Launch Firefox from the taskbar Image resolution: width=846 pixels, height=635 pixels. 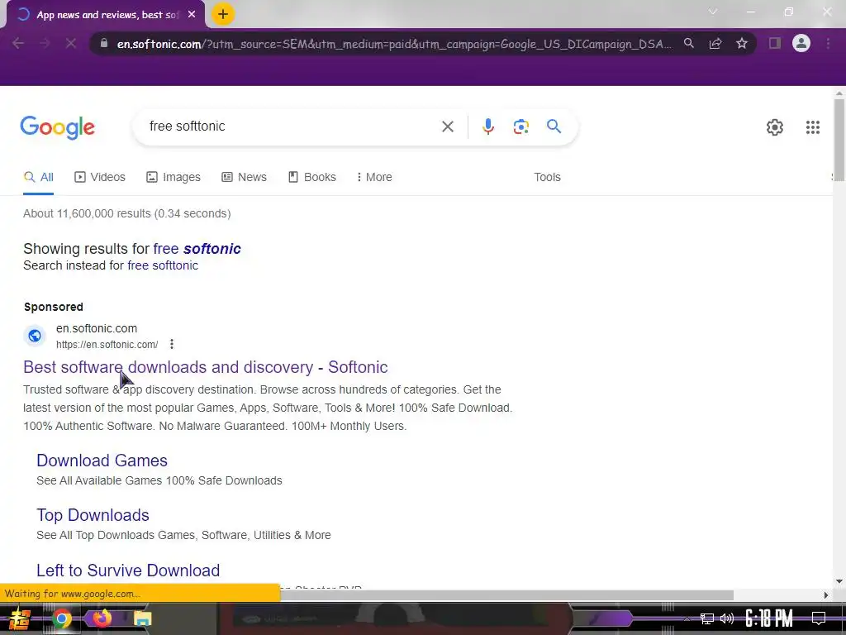click(102, 618)
